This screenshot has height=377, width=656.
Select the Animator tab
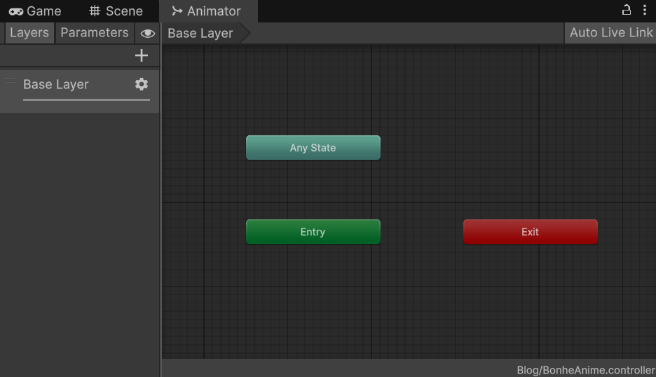[x=207, y=11]
